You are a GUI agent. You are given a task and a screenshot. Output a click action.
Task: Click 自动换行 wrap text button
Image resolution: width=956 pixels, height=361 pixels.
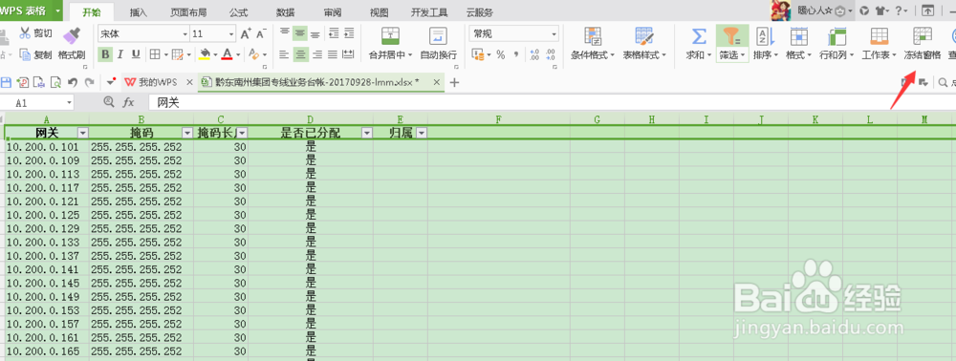click(438, 44)
